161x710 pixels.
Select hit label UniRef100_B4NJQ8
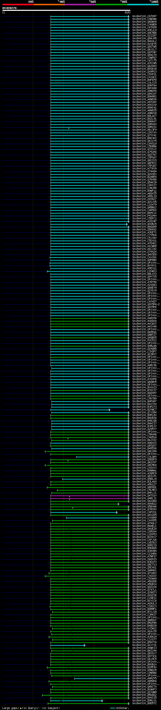pyautogui.click(x=144, y=421)
